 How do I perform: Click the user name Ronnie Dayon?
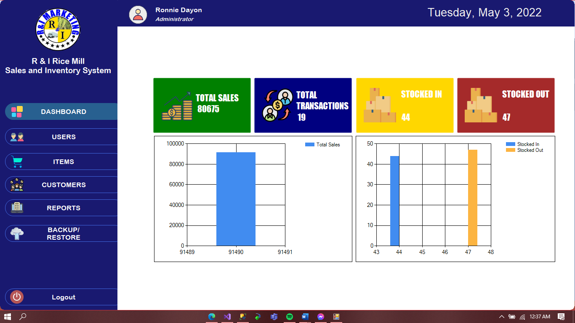[x=178, y=10]
